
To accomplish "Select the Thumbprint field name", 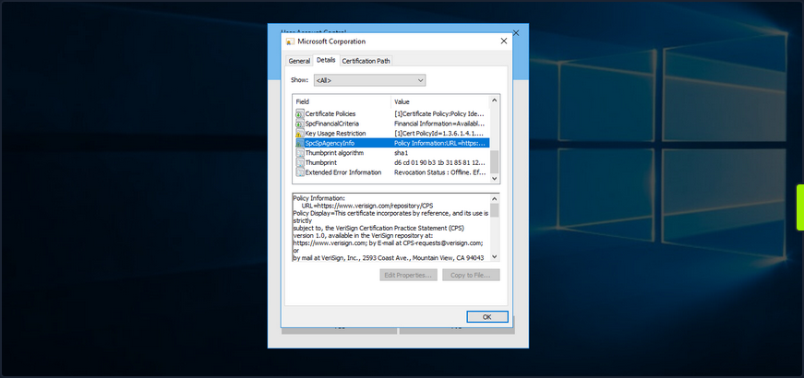I will [320, 162].
